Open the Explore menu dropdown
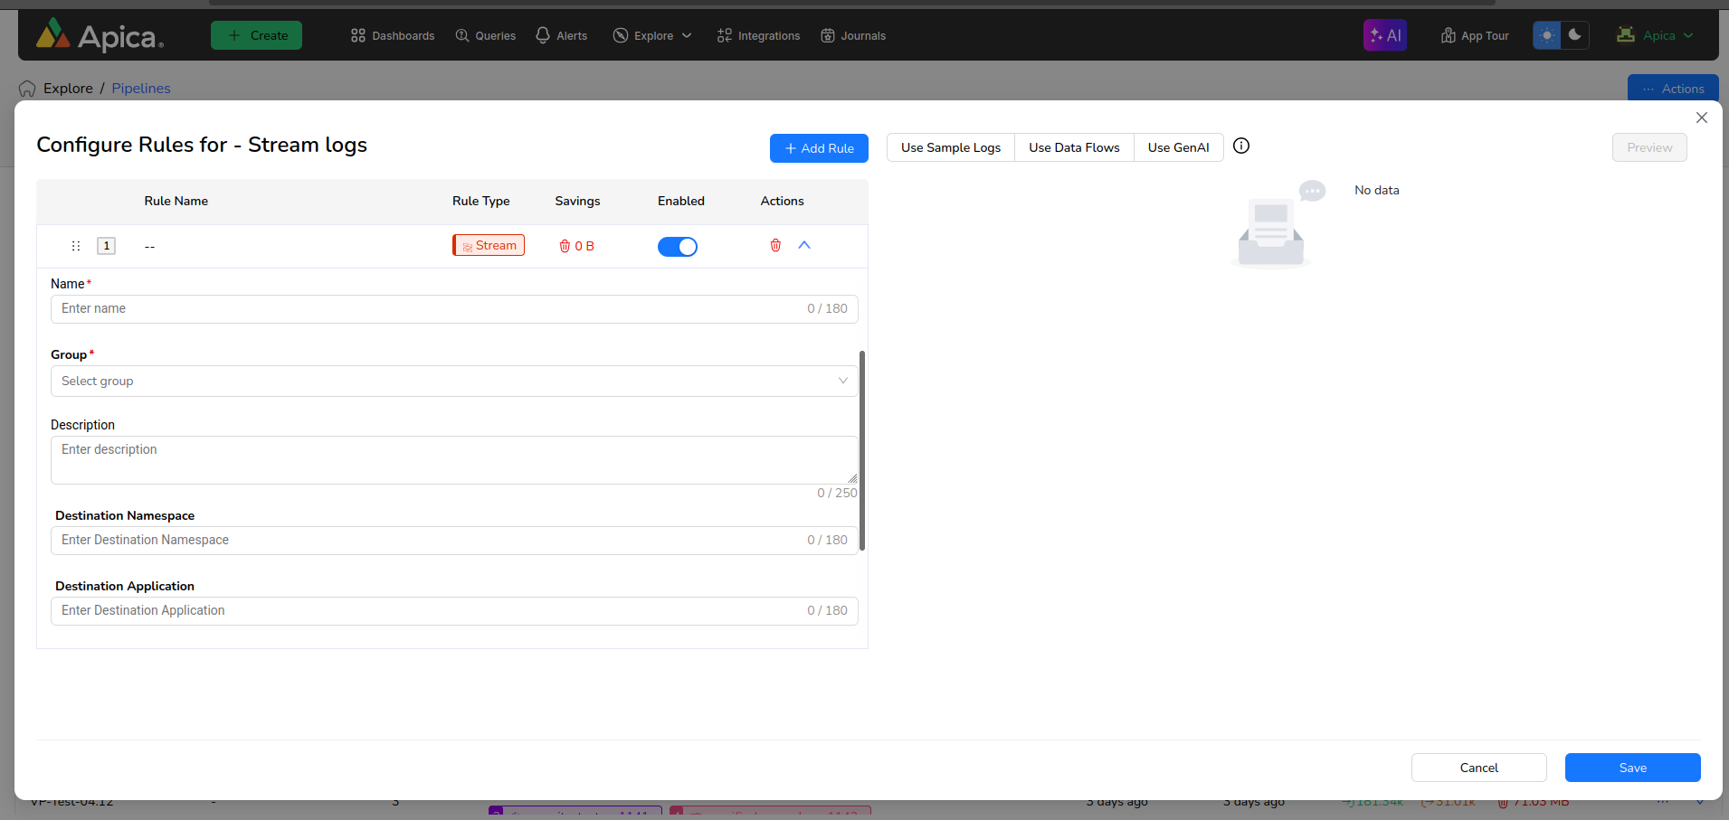The width and height of the screenshot is (1729, 820). click(x=652, y=35)
